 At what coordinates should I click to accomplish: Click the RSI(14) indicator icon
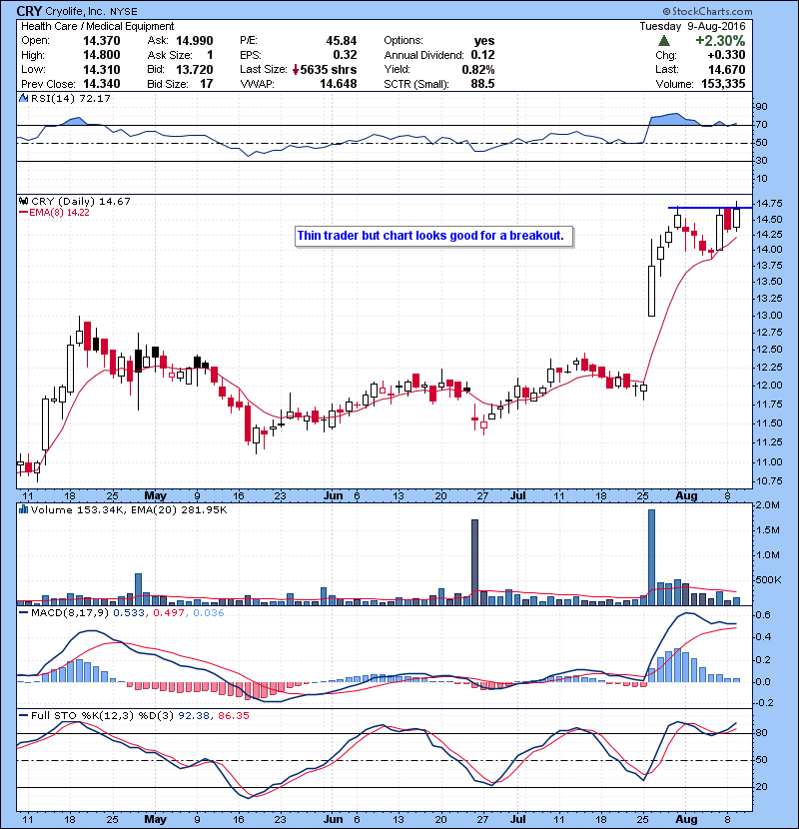(23, 98)
